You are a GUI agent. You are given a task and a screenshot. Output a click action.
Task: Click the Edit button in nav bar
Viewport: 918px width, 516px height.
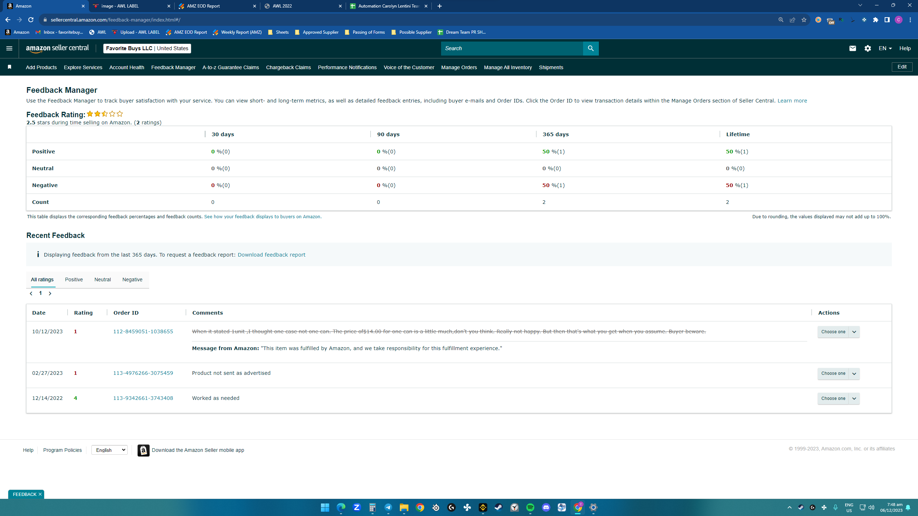pos(902,67)
